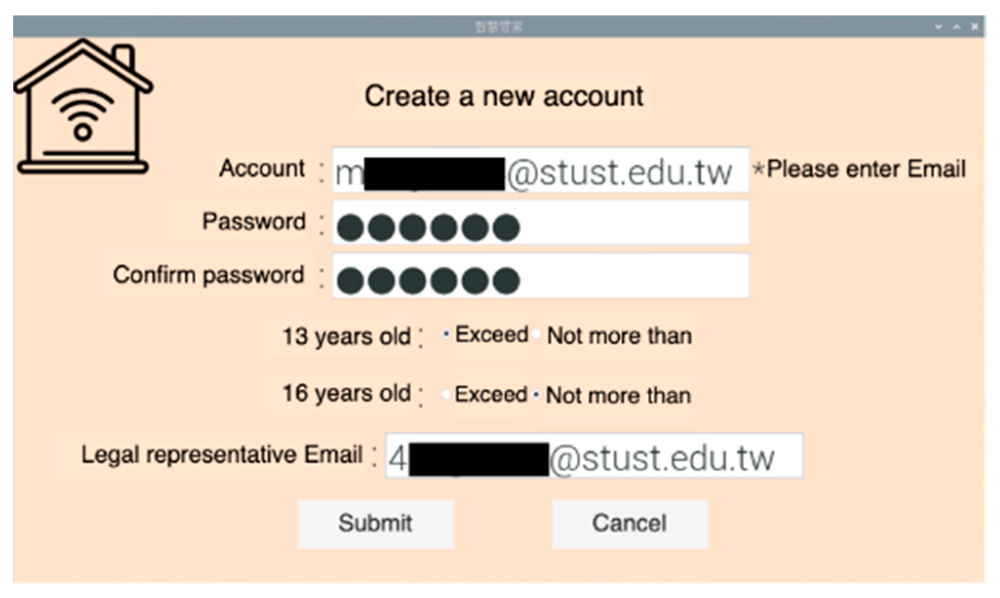Click the window title bar text
This screenshot has height=598, width=1000.
tap(499, 27)
